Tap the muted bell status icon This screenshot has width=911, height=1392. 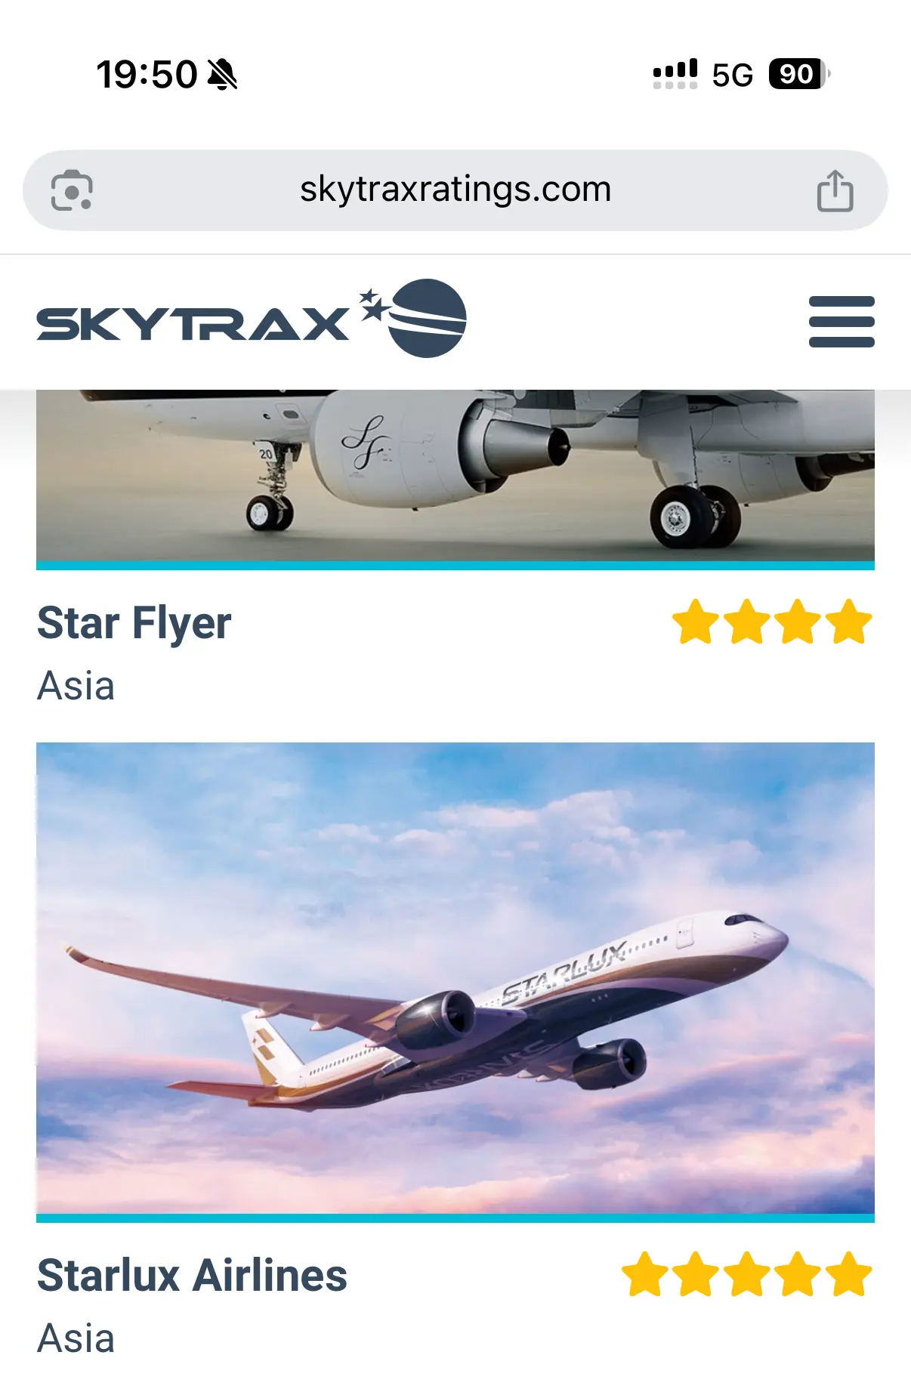223,75
